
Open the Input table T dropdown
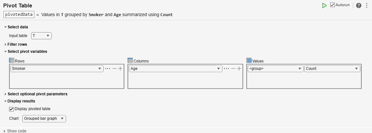[41, 36]
